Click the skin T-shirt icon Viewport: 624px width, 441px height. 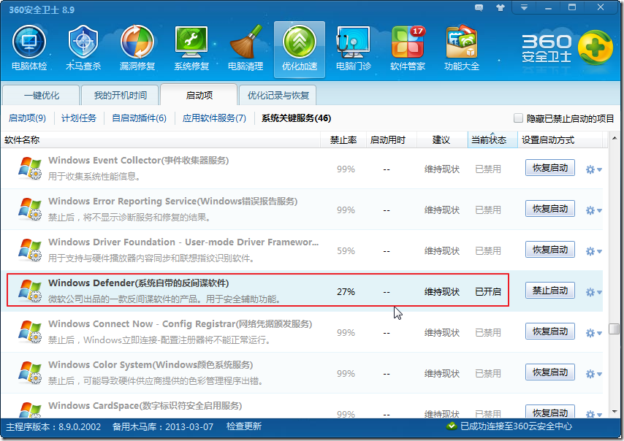pos(501,7)
